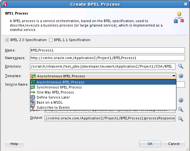Viewport: 190px width, 151px height.
Task: Choose One Way BPEL Process option
Action: 103,92
